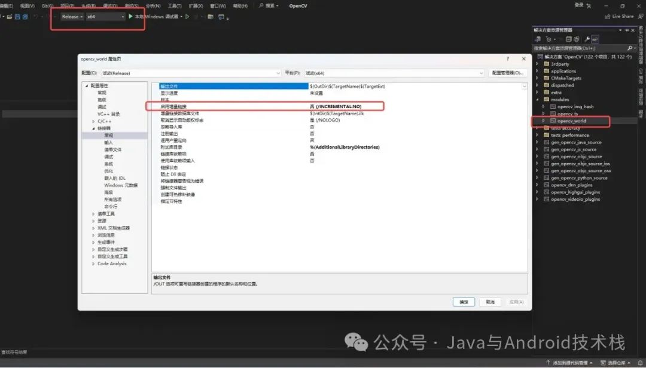The height and width of the screenshot is (368, 646).
Task: Click the 选择仓库 status bar button
Action: 616,363
